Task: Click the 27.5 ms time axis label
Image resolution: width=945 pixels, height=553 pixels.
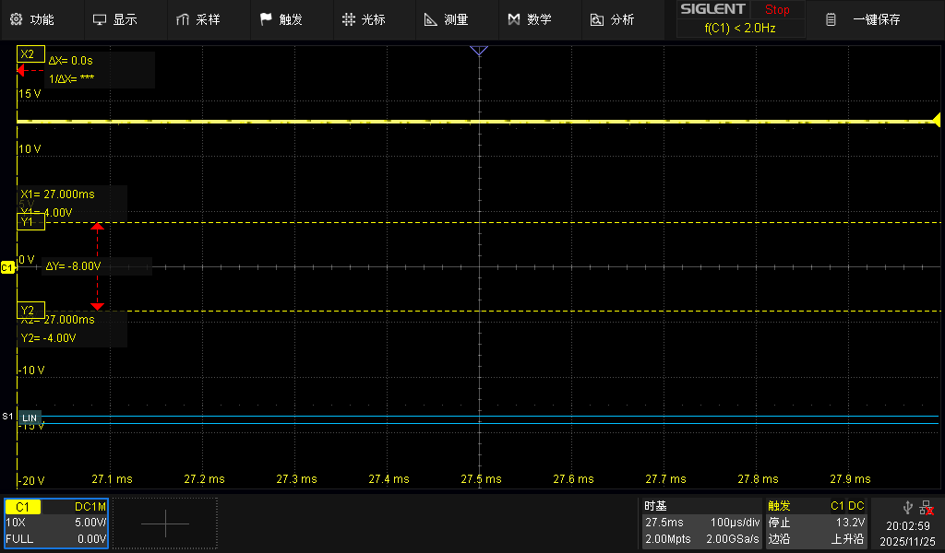Action: [481, 479]
